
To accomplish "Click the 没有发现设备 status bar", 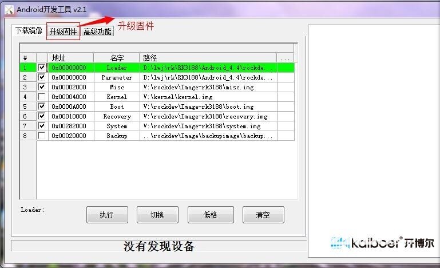I will pyautogui.click(x=159, y=246).
